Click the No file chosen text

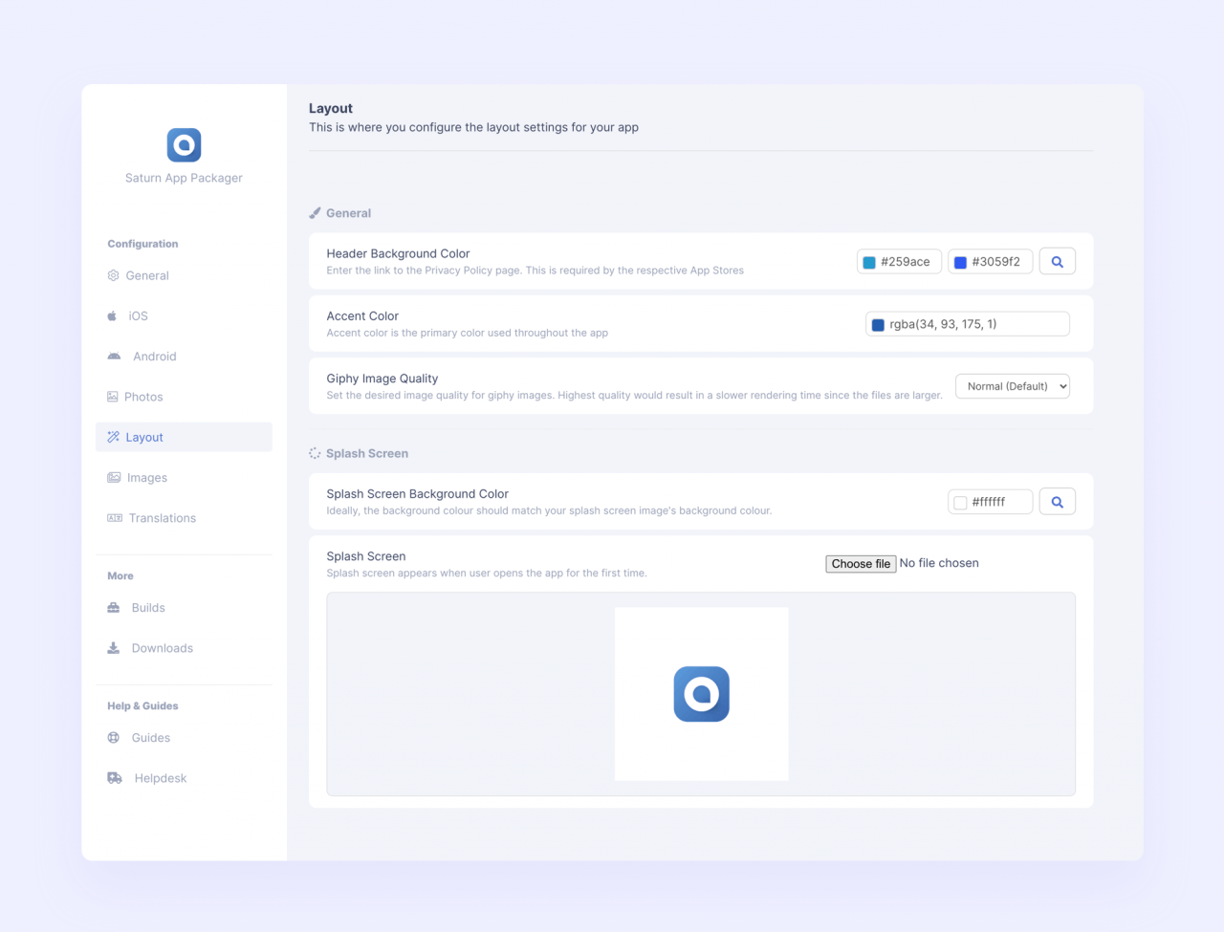939,563
